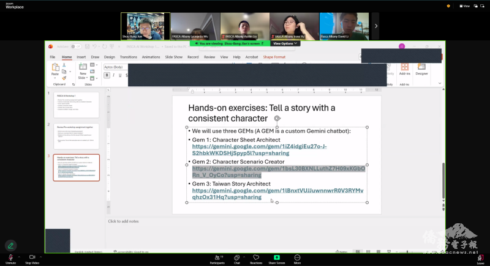
Task: Click the green Share Screen icon
Action: [277, 257]
